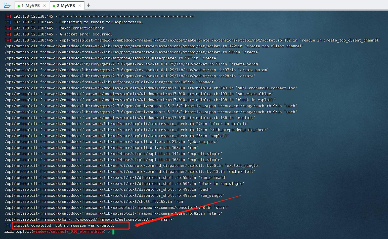
Task: Open the session folder icon
Action: click(7, 5)
